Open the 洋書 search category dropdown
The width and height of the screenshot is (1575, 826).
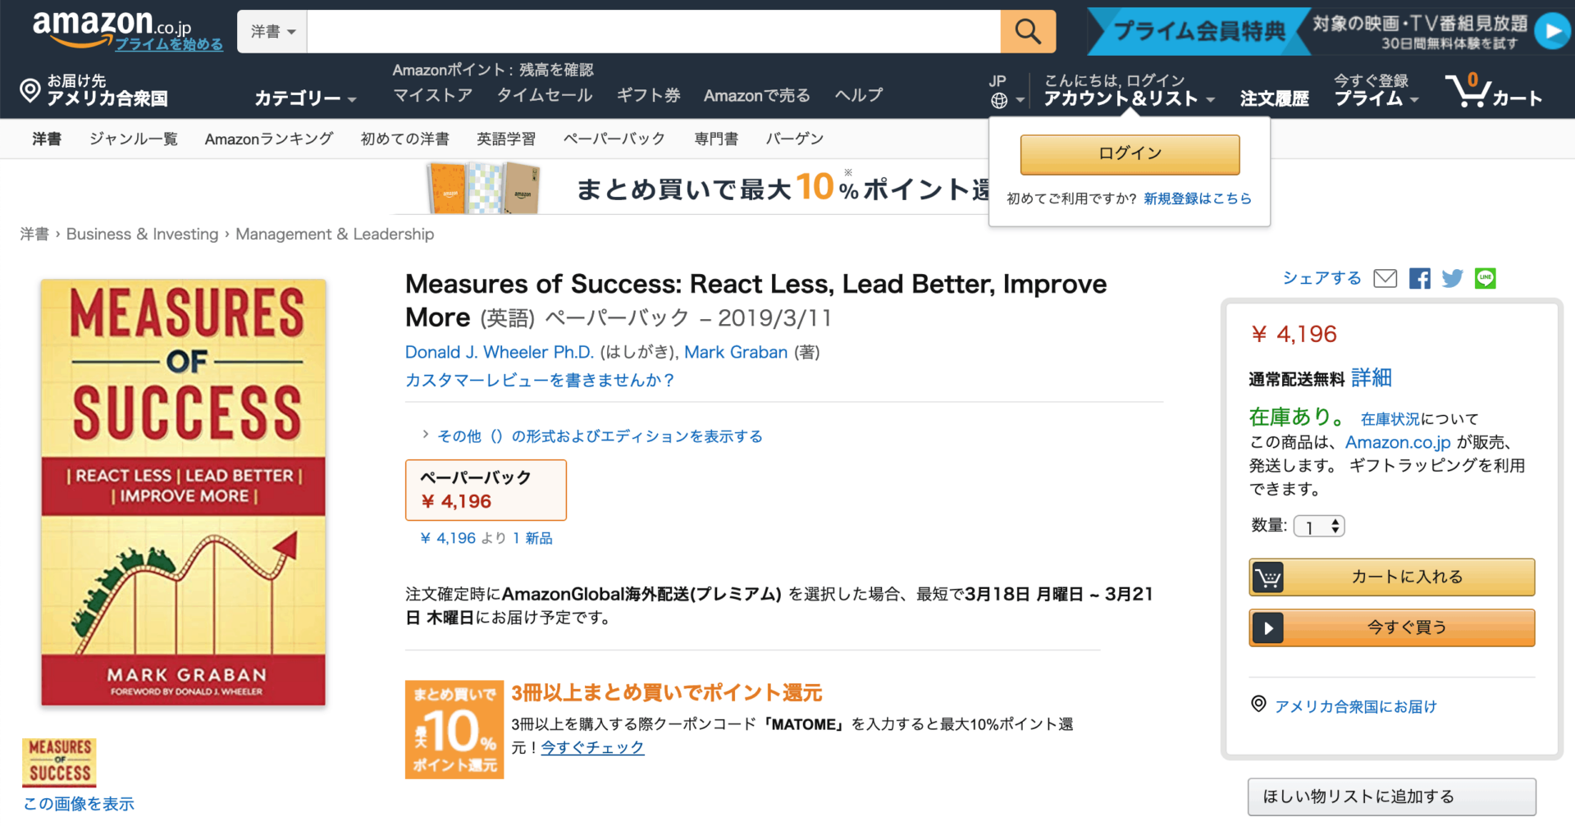[x=272, y=32]
